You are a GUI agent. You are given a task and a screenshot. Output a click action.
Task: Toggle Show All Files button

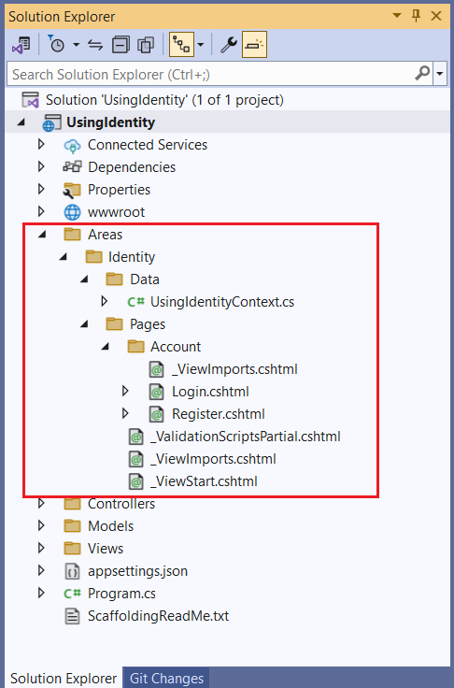[146, 45]
